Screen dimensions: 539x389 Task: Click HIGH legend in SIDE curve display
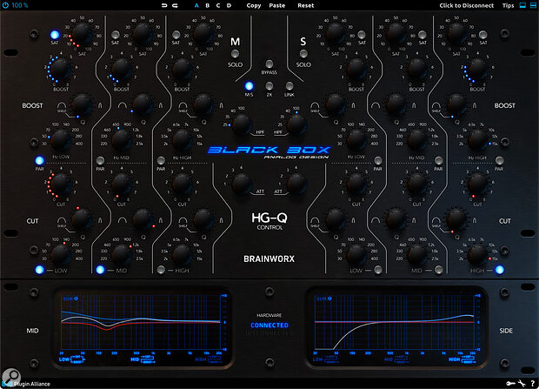[462, 359]
